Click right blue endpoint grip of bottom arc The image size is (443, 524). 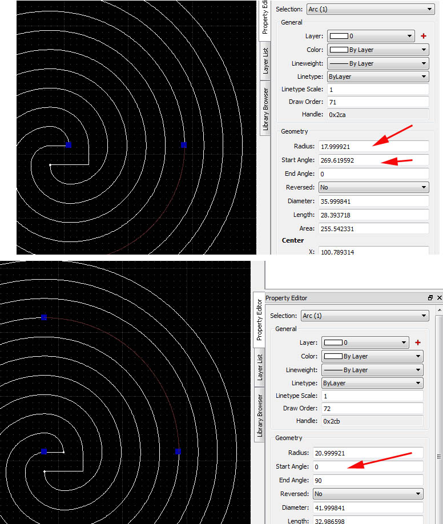coord(178,452)
